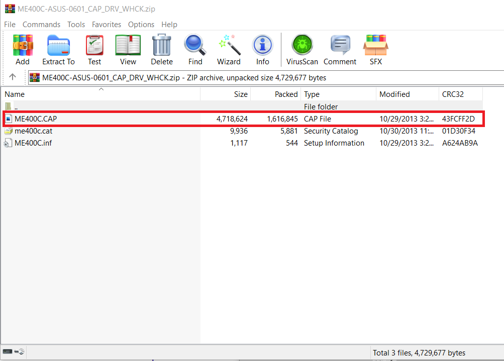Screen dimensions: 504x361
Task: Click the 'Security Catalog' type cell
Action: click(x=331, y=131)
